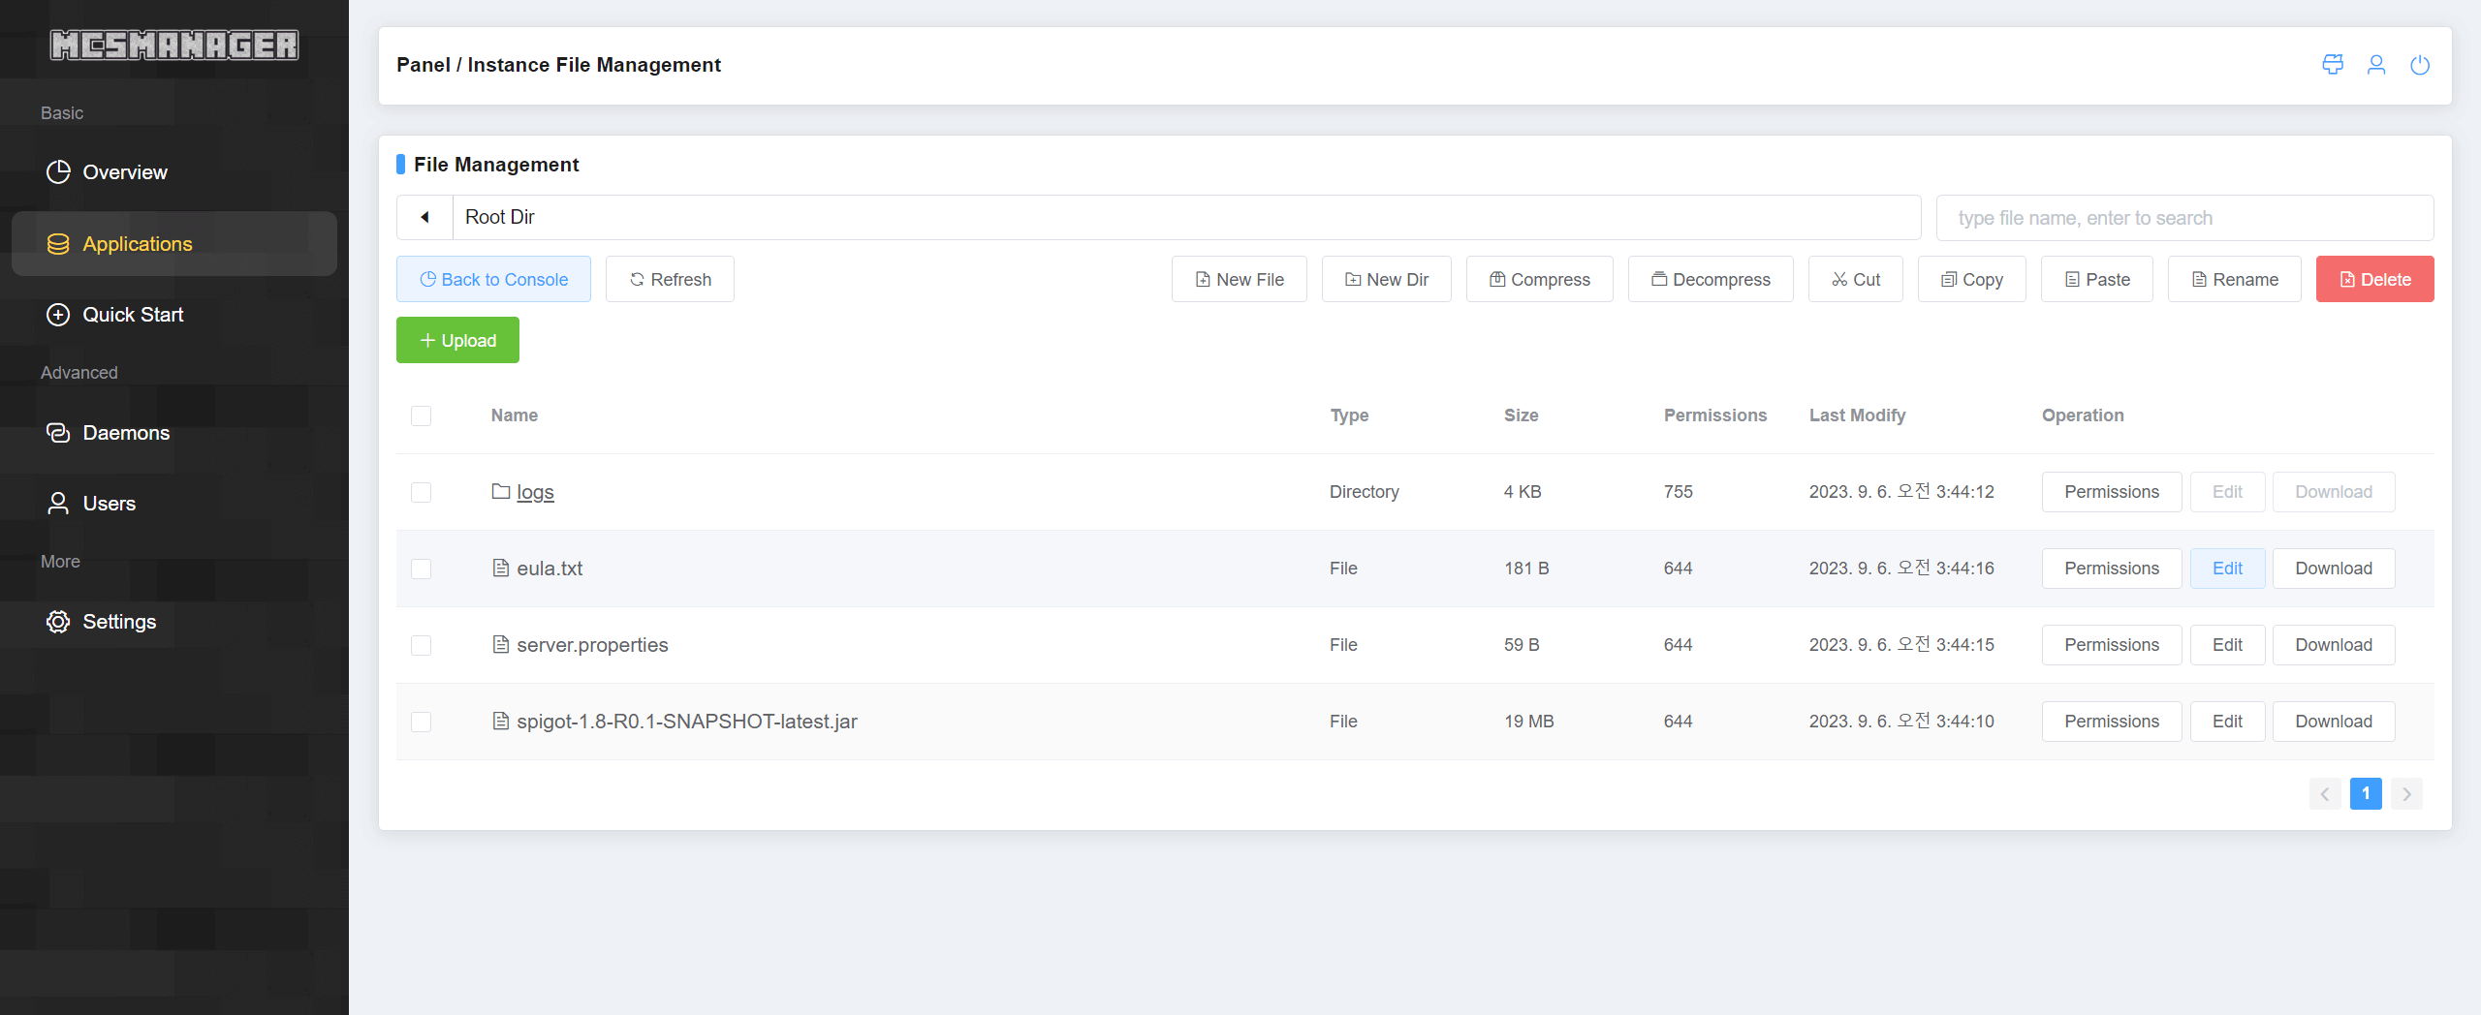
Task: Open Daemons in the sidebar
Action: 174,433
